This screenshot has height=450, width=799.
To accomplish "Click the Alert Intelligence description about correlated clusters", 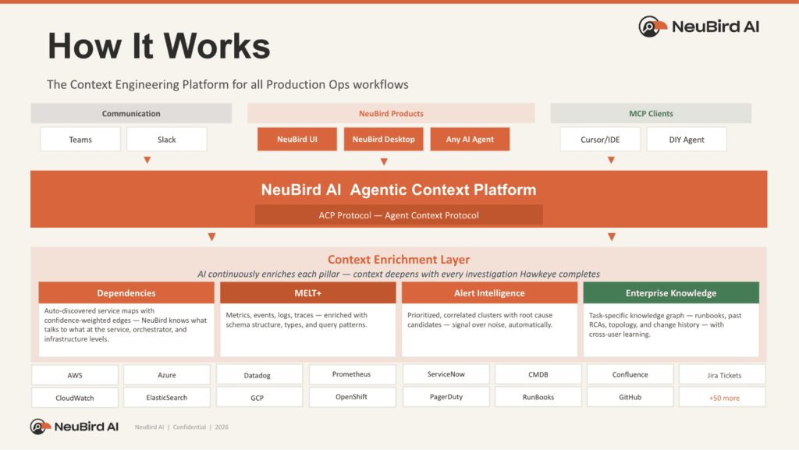I will pyautogui.click(x=480, y=320).
